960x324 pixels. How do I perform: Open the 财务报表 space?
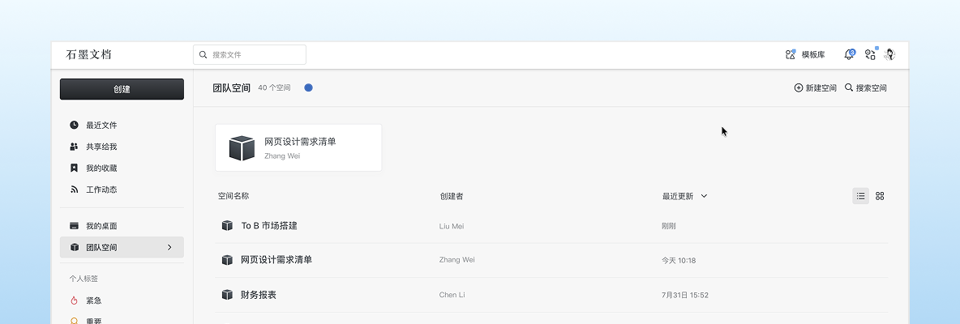coord(259,296)
